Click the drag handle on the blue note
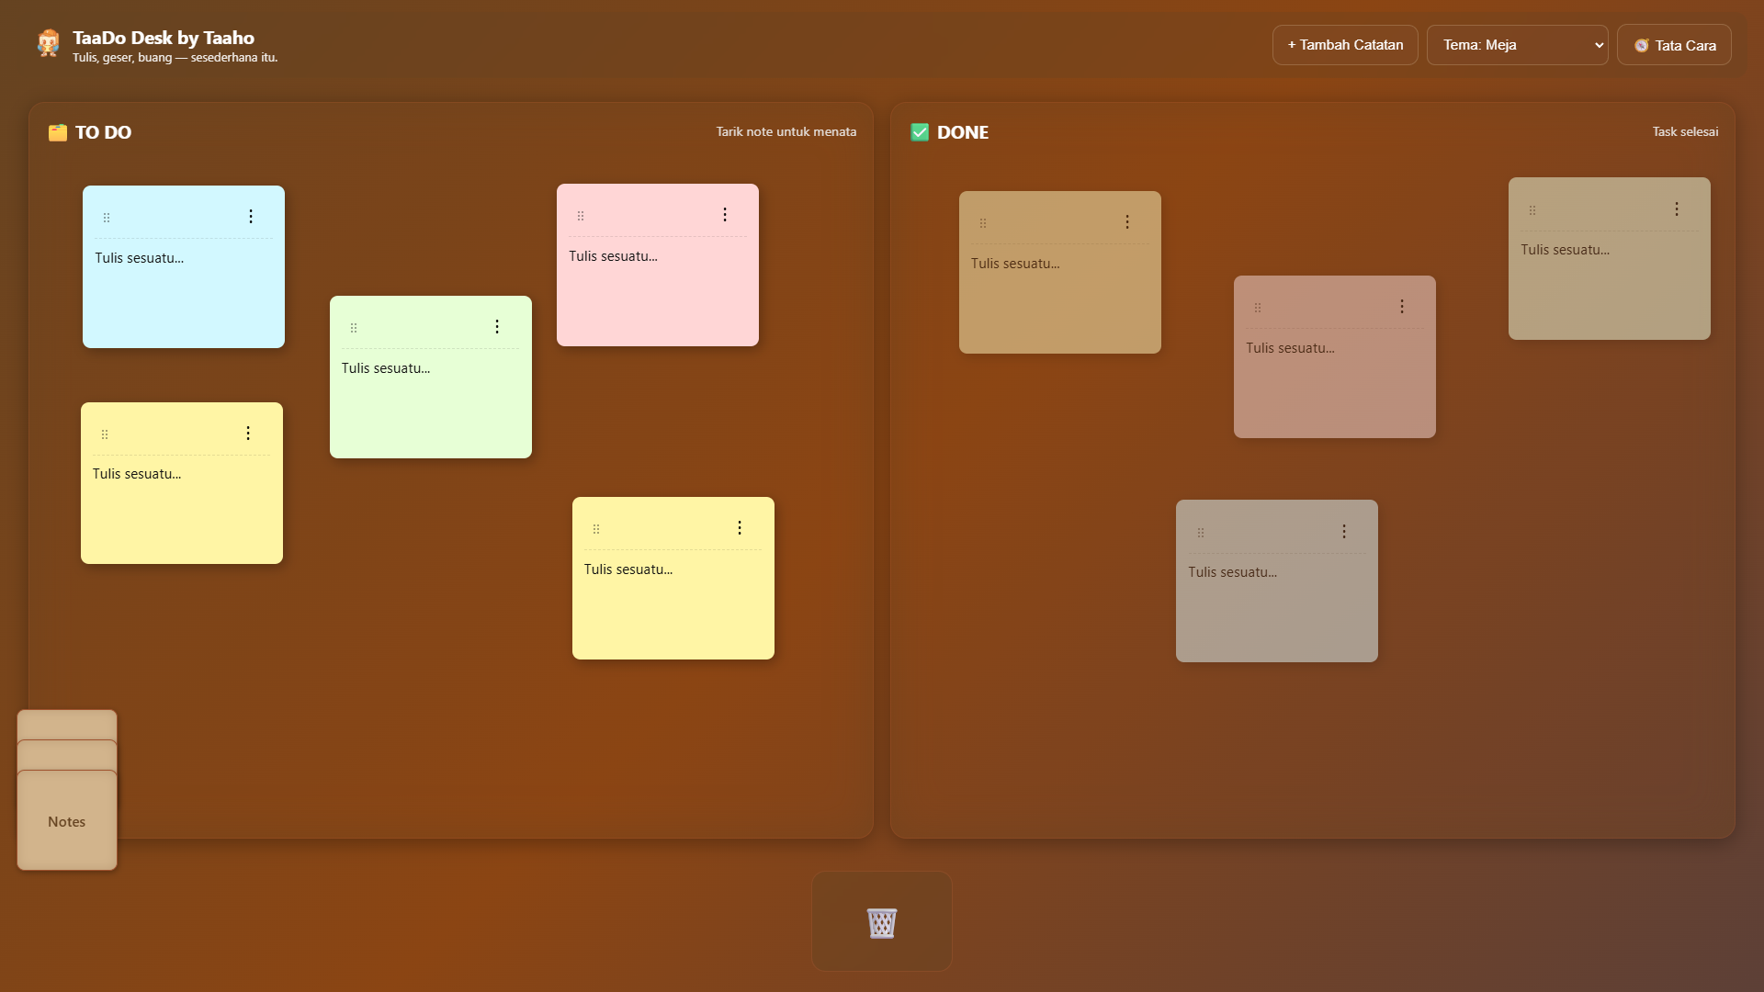The height and width of the screenshot is (992, 1764). click(x=107, y=217)
